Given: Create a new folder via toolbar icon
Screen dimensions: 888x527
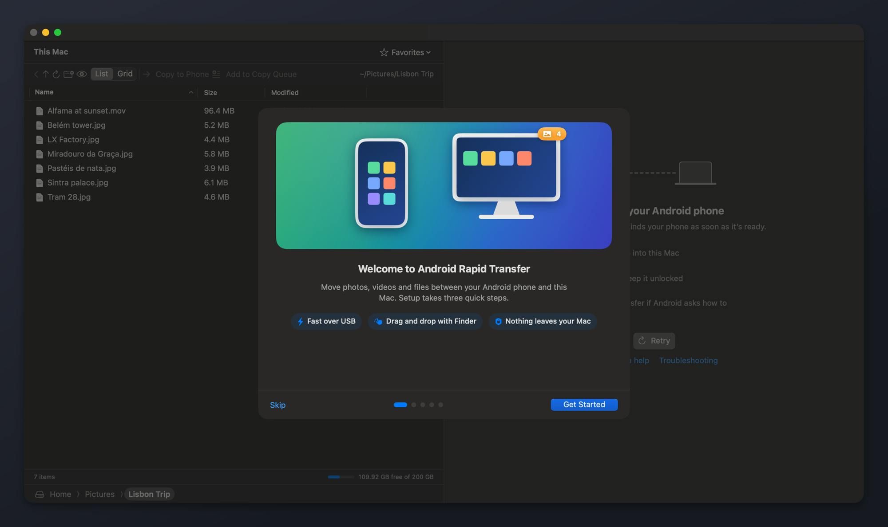Looking at the screenshot, I should [68, 74].
